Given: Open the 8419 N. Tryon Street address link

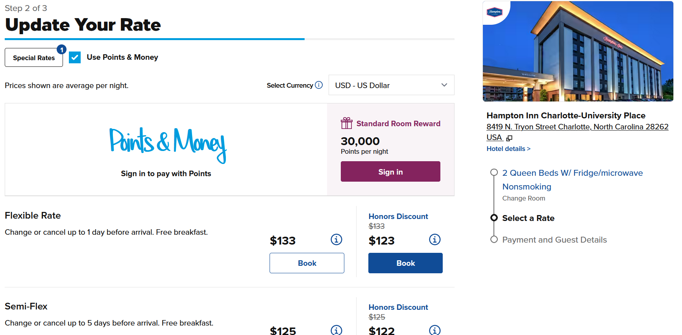Looking at the screenshot, I should [577, 127].
